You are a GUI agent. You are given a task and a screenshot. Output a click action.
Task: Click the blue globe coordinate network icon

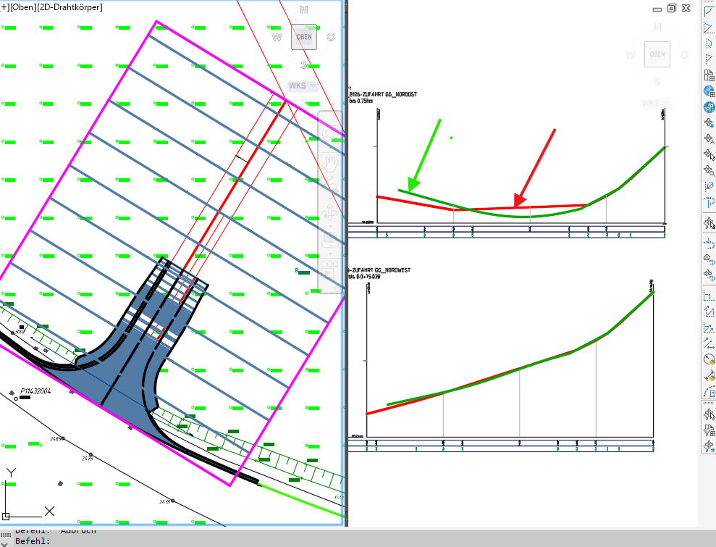[x=709, y=107]
